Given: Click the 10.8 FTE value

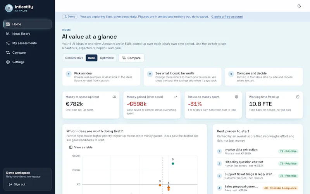Looking at the screenshot, I should tap(260, 104).
